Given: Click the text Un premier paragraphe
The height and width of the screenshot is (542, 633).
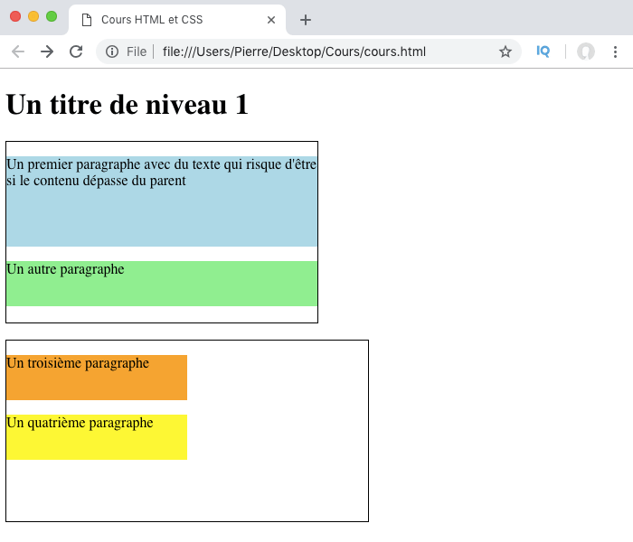Looking at the screenshot, I should [x=73, y=164].
